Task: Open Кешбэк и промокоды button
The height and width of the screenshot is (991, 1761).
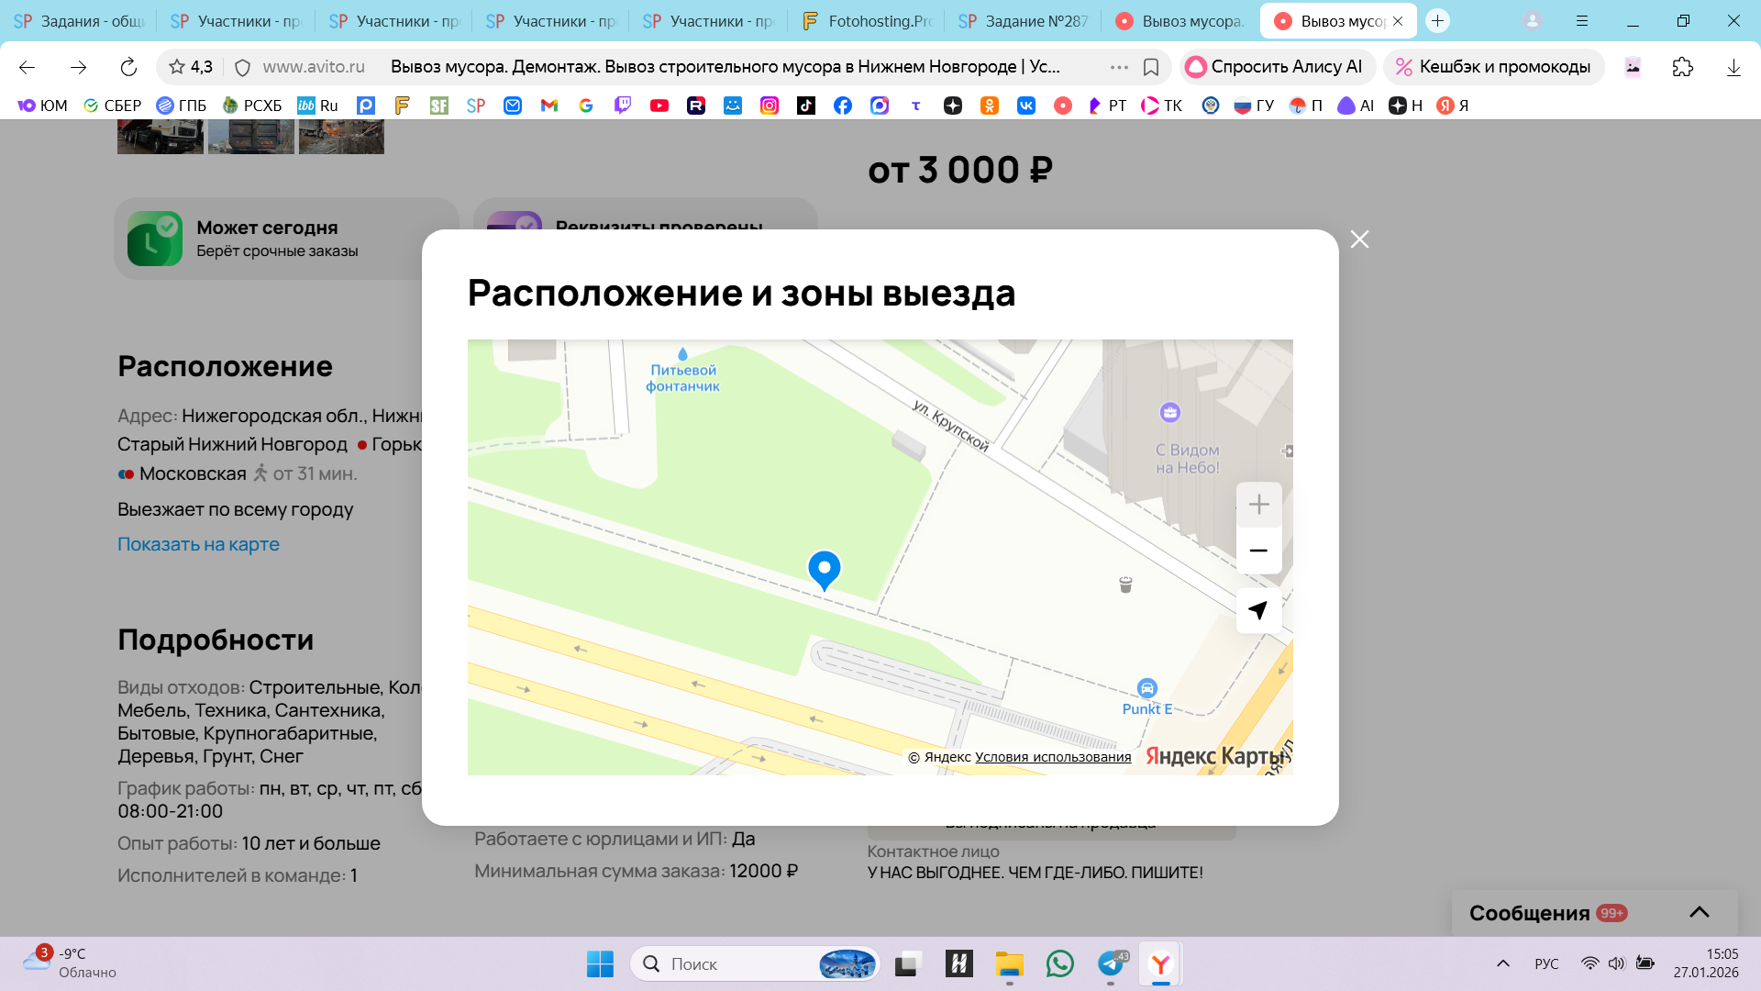Action: (1493, 67)
